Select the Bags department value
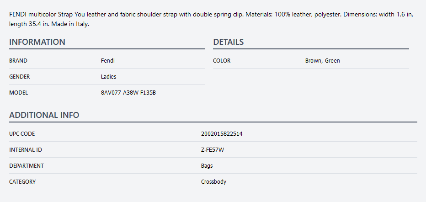Viewport: 426px width, 202px height. click(207, 166)
